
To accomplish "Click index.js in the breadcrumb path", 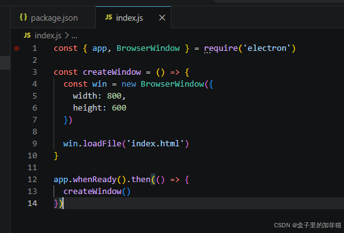I will 48,35.
